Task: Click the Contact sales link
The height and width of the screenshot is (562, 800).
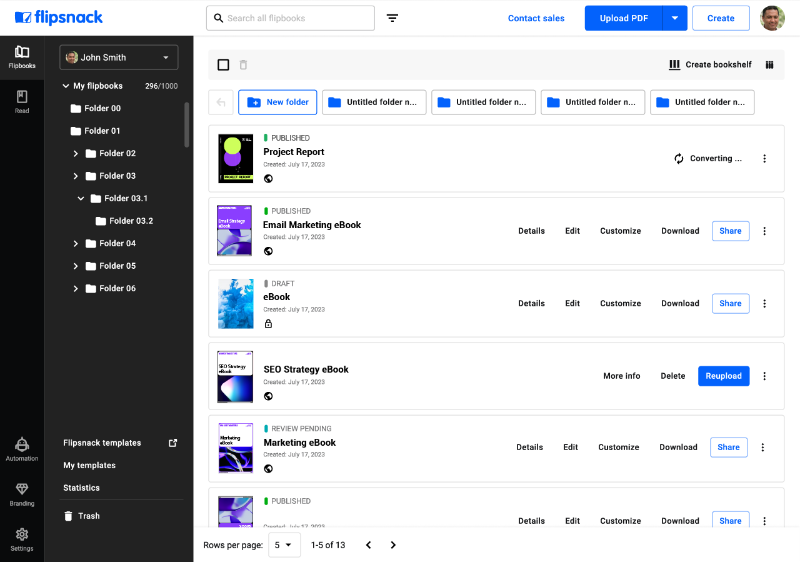Action: coord(536,18)
